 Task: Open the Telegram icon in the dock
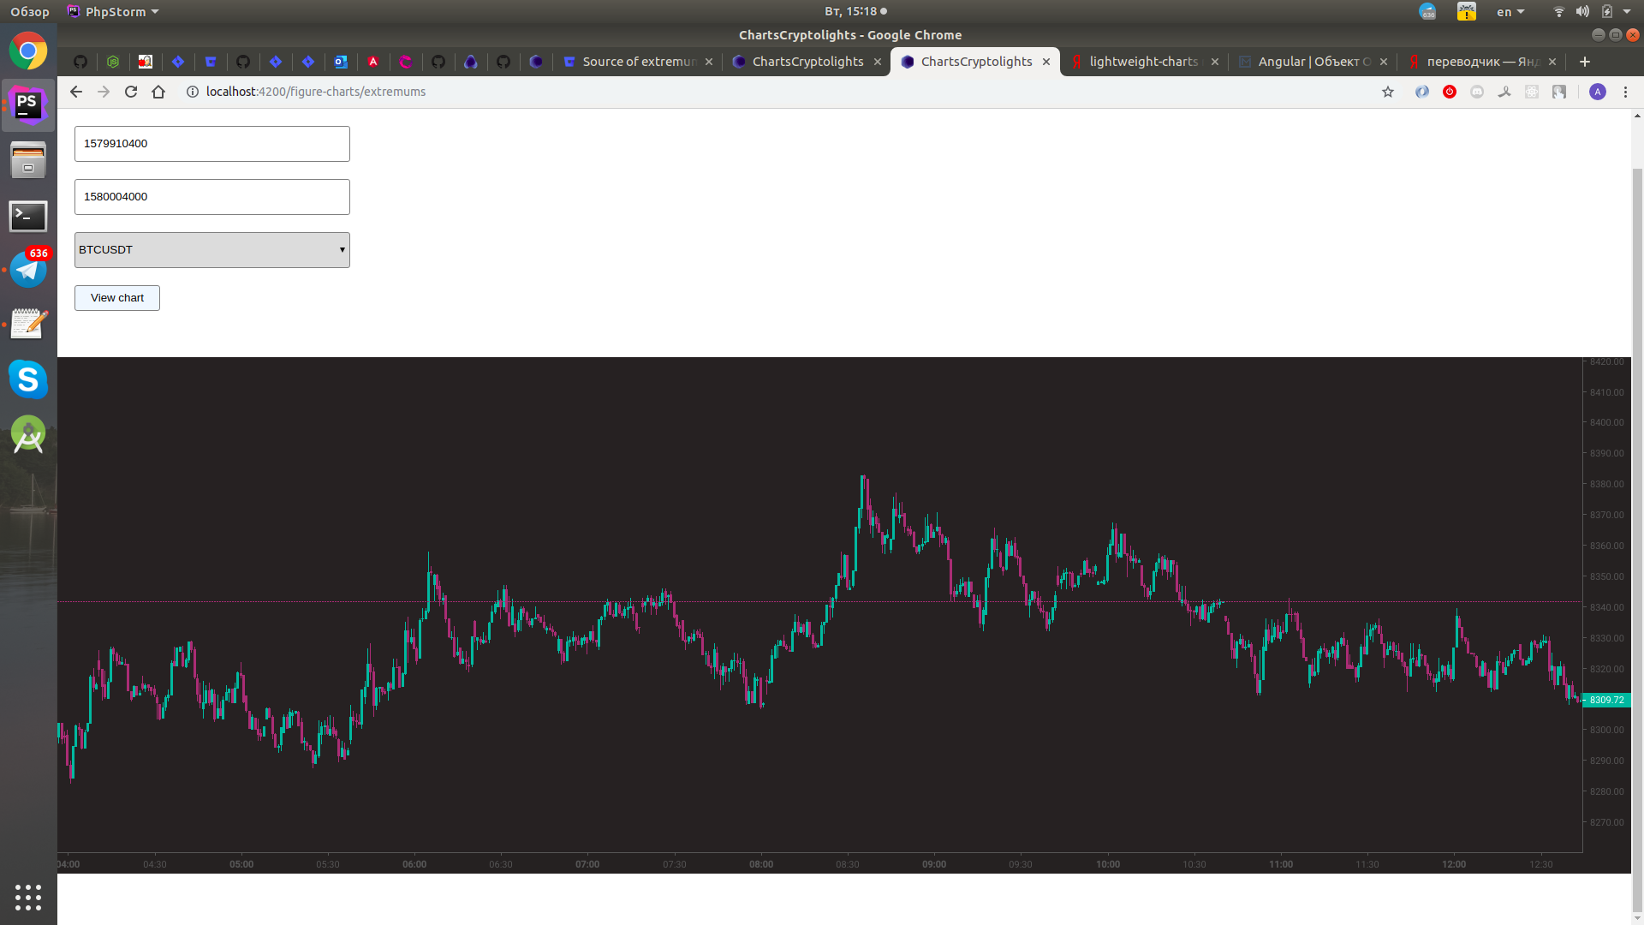point(28,268)
